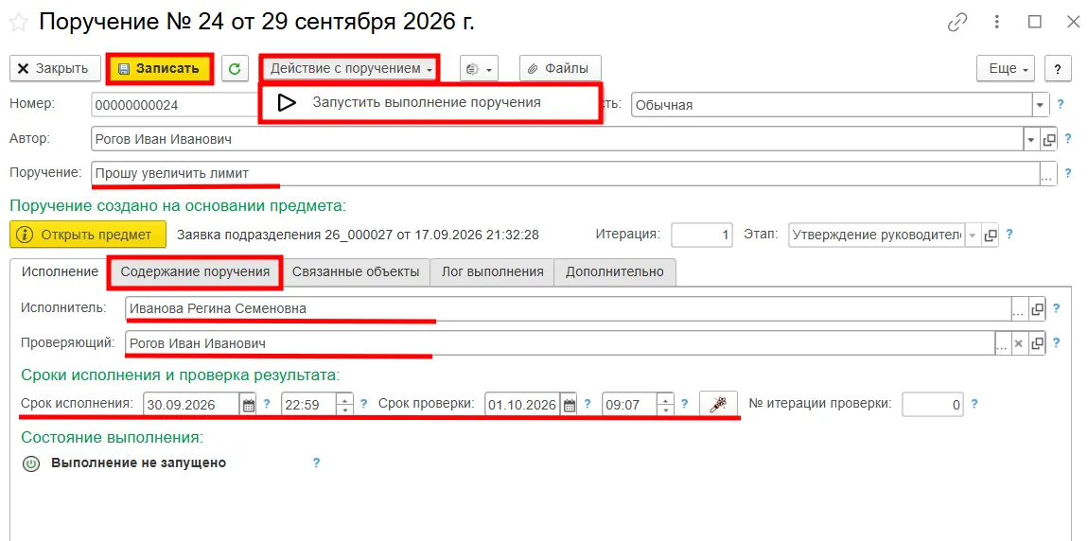Add this order to favorites star
The width and height of the screenshot is (1088, 541).
coord(19,22)
